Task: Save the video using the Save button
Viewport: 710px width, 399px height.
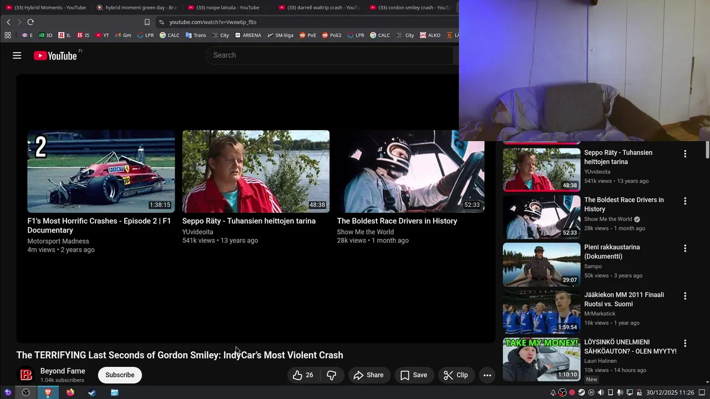Action: (414, 375)
